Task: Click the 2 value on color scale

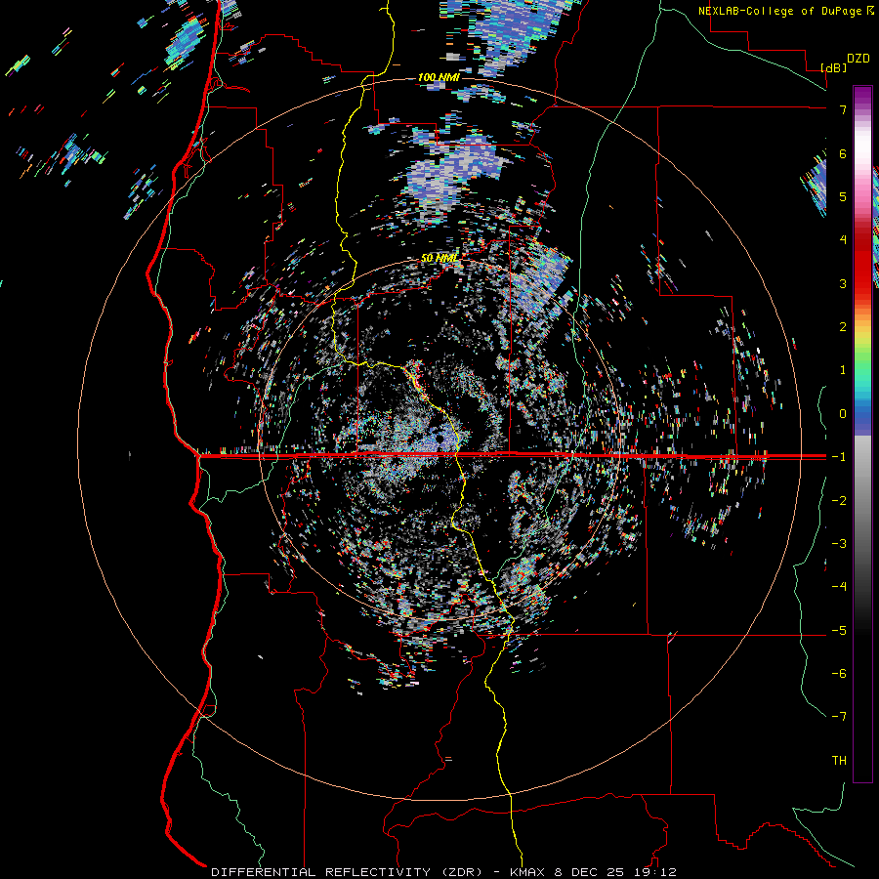Action: pyautogui.click(x=843, y=327)
